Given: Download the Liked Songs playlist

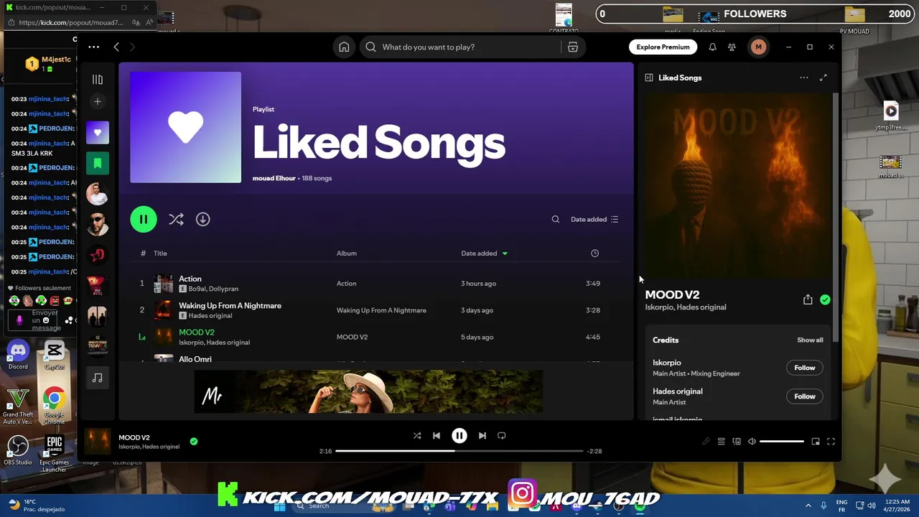Looking at the screenshot, I should 203,219.
